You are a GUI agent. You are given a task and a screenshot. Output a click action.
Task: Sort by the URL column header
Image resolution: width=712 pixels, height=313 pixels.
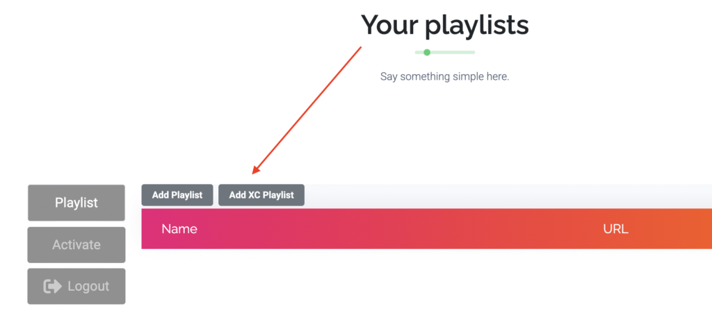pos(615,228)
